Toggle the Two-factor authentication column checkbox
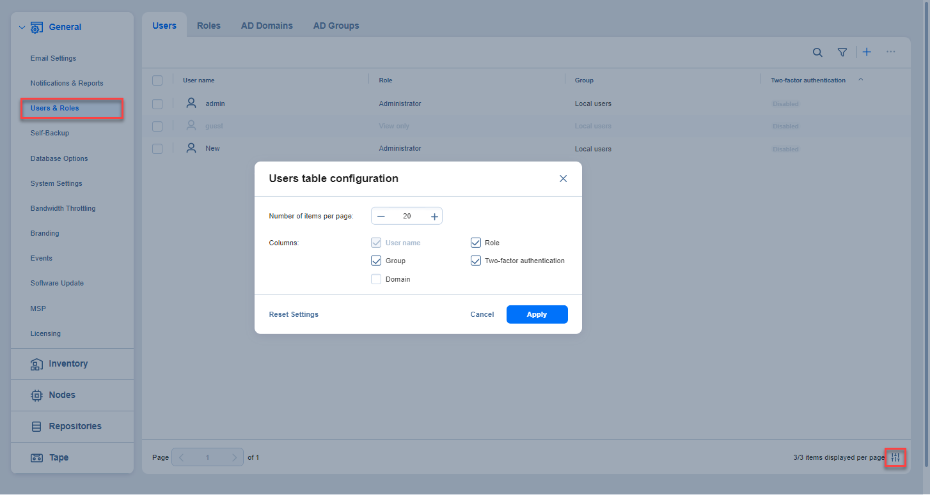This screenshot has width=930, height=495. 476,261
